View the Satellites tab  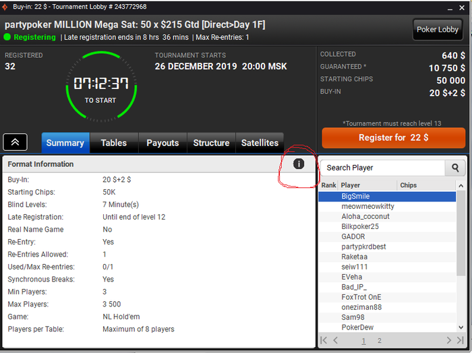[x=260, y=143]
